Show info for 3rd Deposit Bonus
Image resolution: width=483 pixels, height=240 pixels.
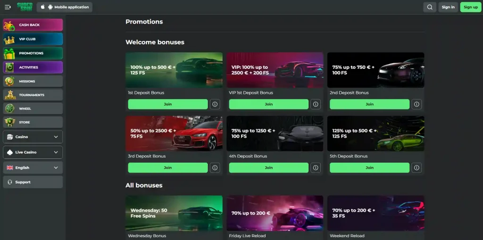(215, 167)
